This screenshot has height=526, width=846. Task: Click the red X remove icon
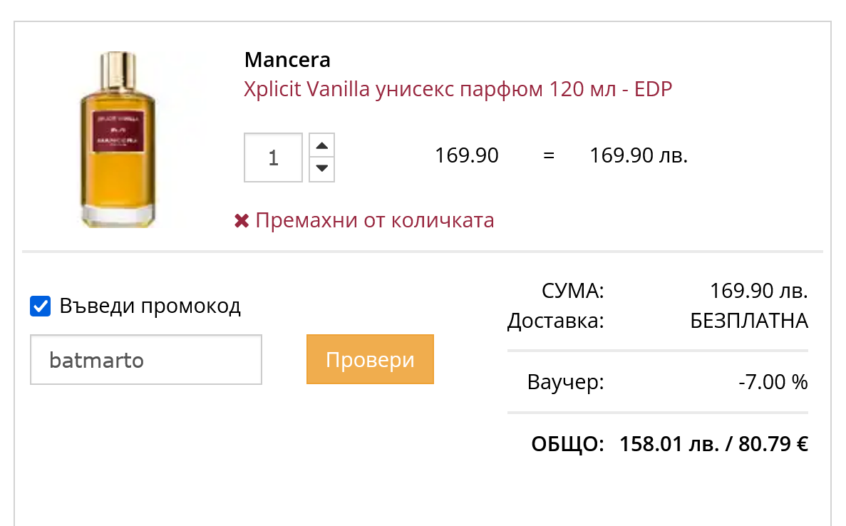(x=242, y=221)
